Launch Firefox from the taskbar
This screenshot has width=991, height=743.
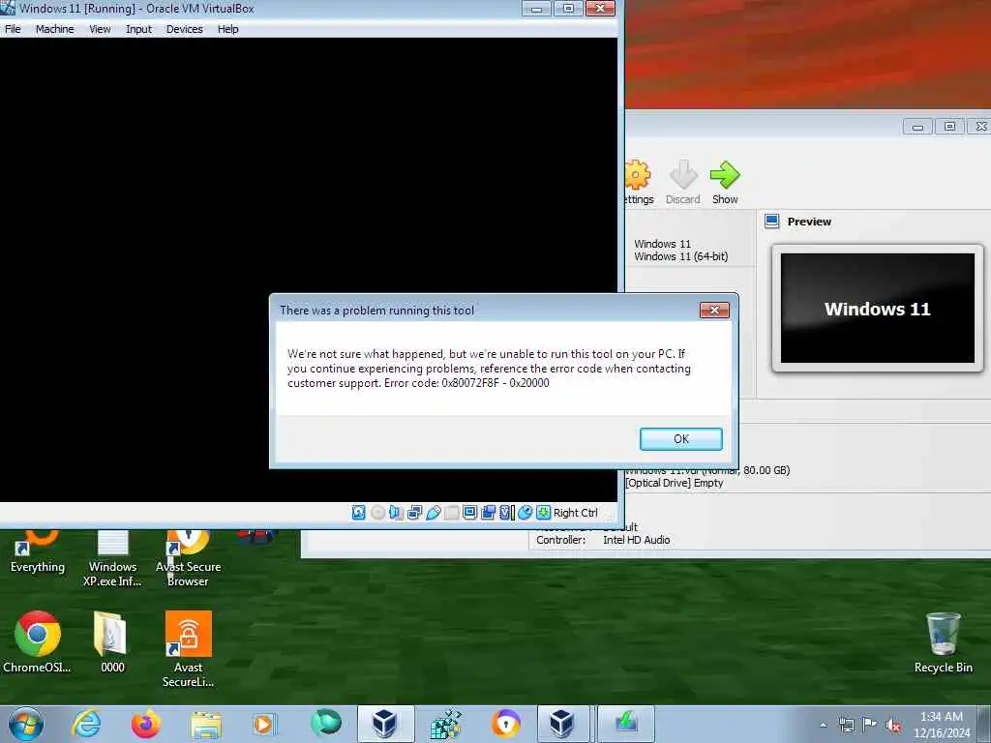[x=145, y=724]
